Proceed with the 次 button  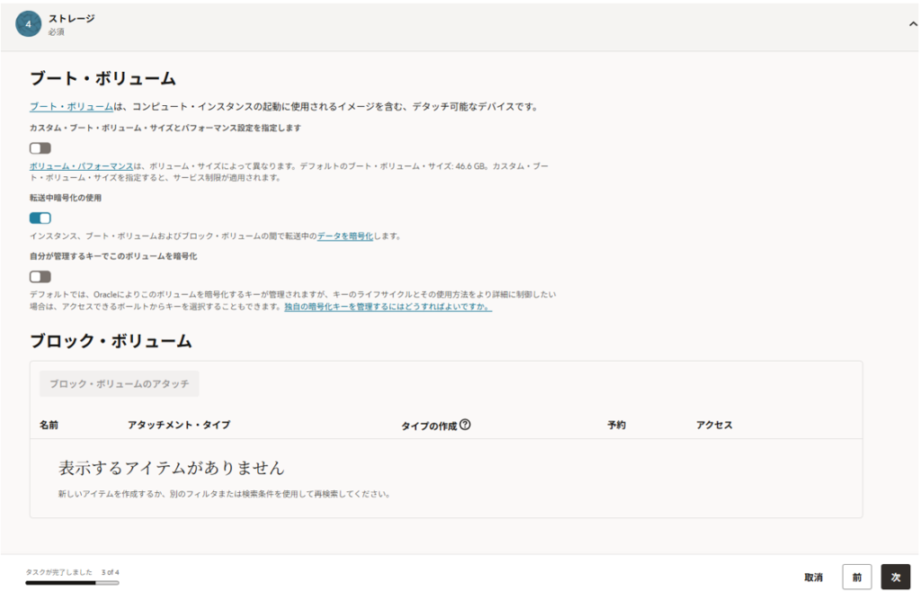[x=895, y=578]
